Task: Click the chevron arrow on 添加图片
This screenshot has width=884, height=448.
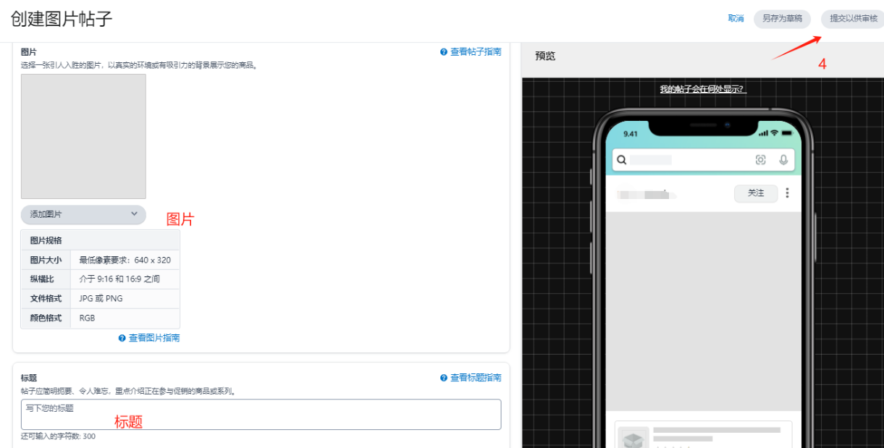Action: pyautogui.click(x=134, y=214)
